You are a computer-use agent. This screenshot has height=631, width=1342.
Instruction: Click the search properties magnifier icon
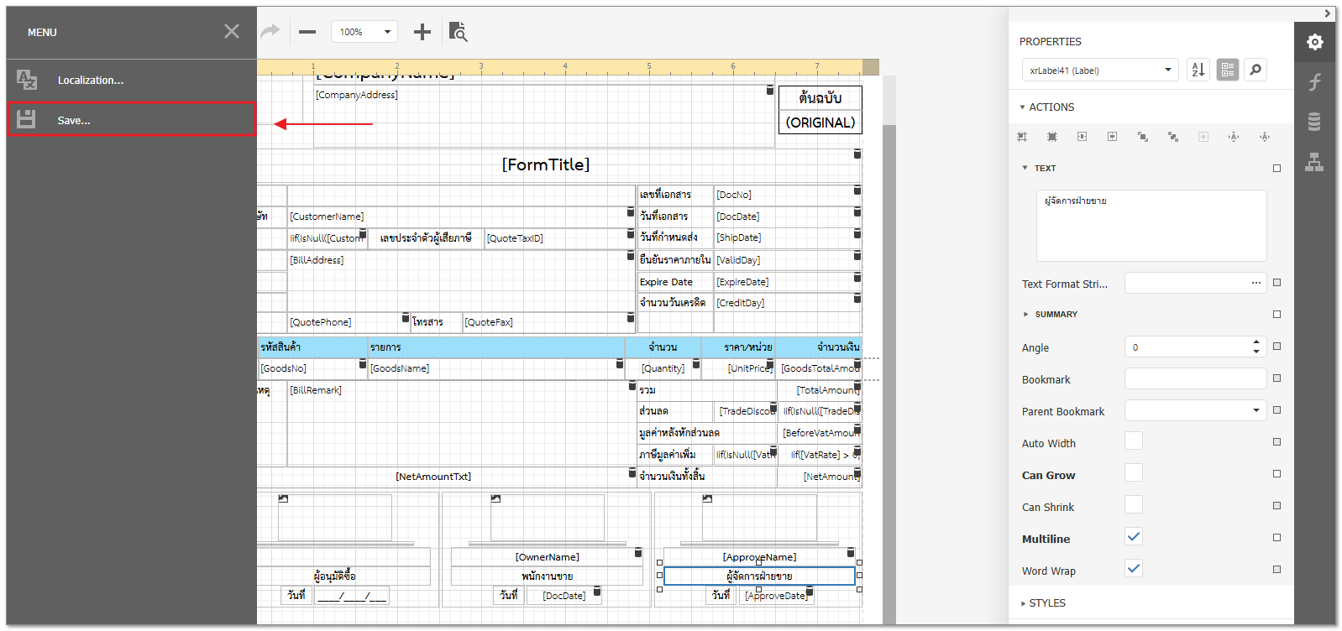coord(1256,70)
